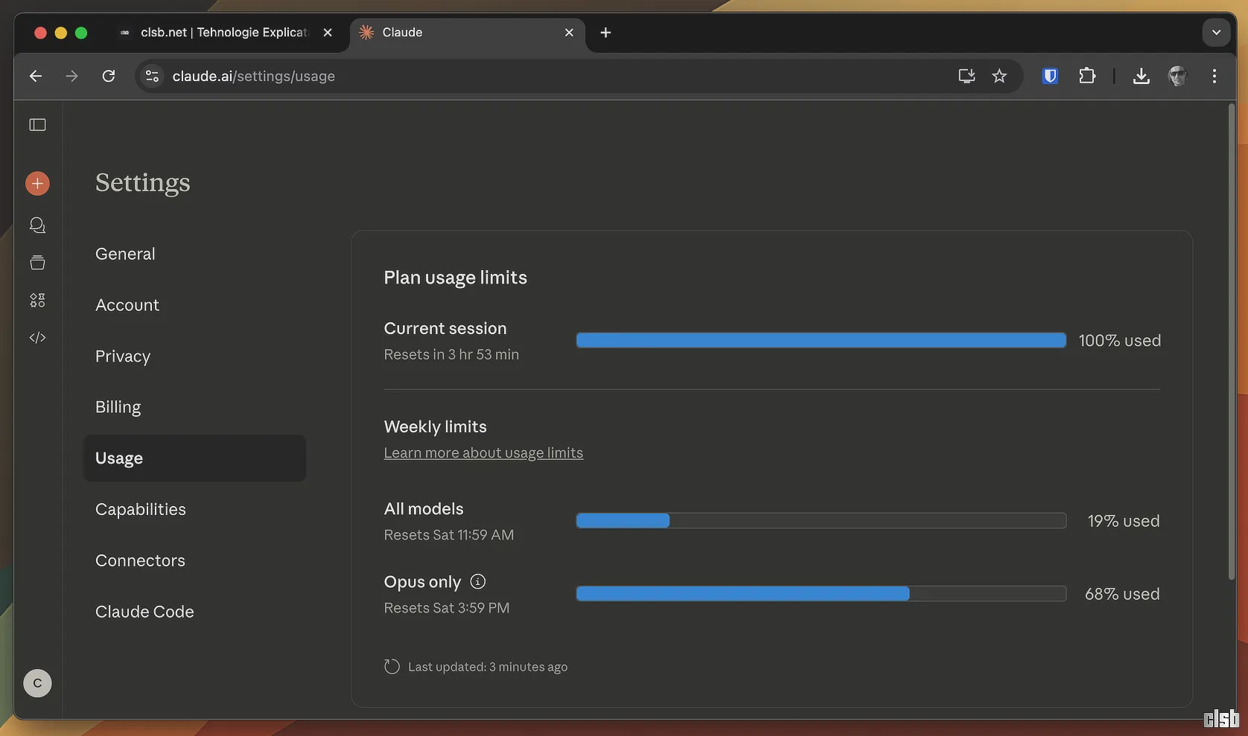Image resolution: width=1248 pixels, height=736 pixels.
Task: Expand the browser tab search dropdown
Action: point(1216,33)
